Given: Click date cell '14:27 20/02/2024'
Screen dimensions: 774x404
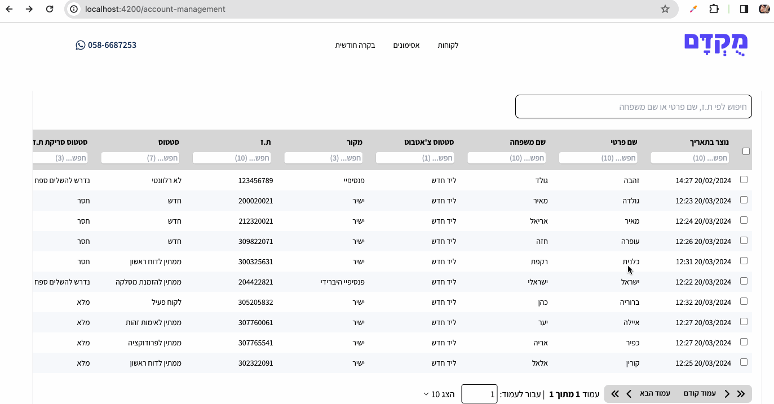Looking at the screenshot, I should click(x=703, y=180).
